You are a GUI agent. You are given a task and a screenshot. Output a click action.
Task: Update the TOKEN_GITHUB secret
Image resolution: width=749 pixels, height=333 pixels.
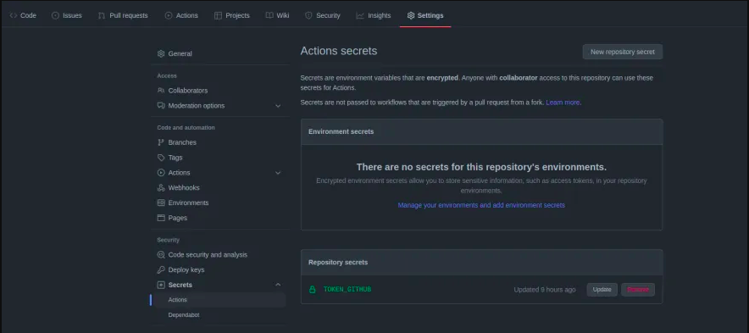(602, 290)
